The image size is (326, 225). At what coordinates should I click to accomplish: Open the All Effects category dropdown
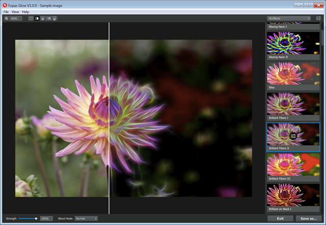pyautogui.click(x=289, y=18)
